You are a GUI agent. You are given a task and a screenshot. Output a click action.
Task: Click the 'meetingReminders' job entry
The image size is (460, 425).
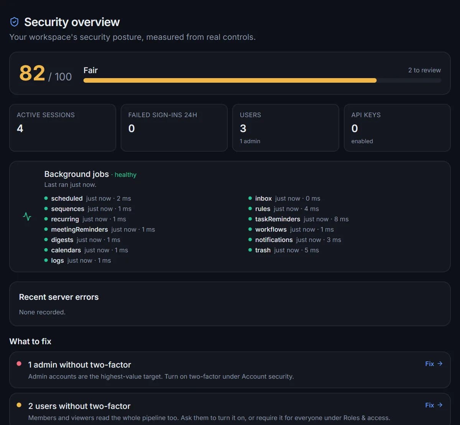click(100, 229)
